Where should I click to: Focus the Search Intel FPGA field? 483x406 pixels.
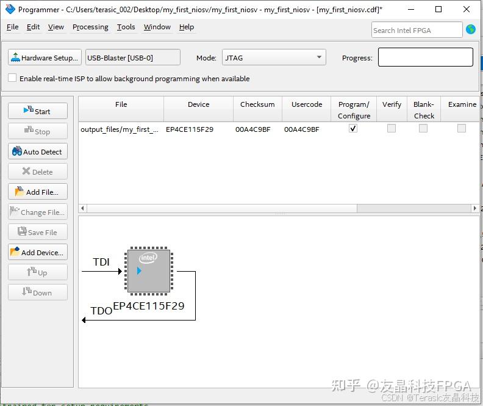tap(417, 30)
